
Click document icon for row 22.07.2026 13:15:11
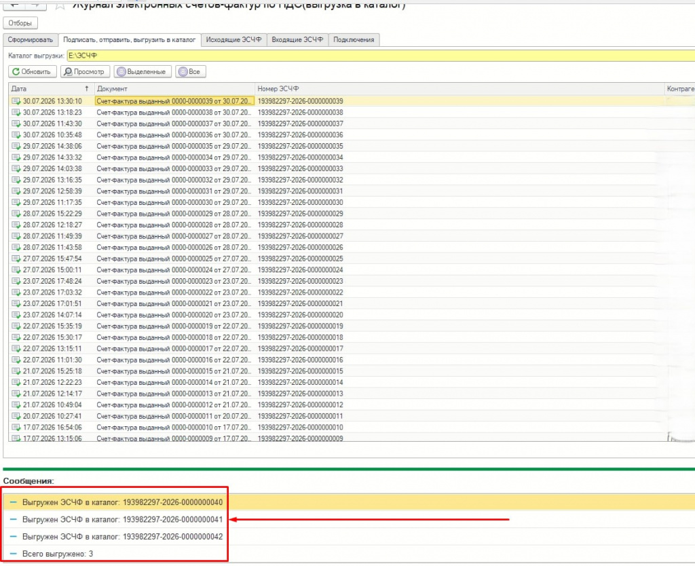coord(16,349)
